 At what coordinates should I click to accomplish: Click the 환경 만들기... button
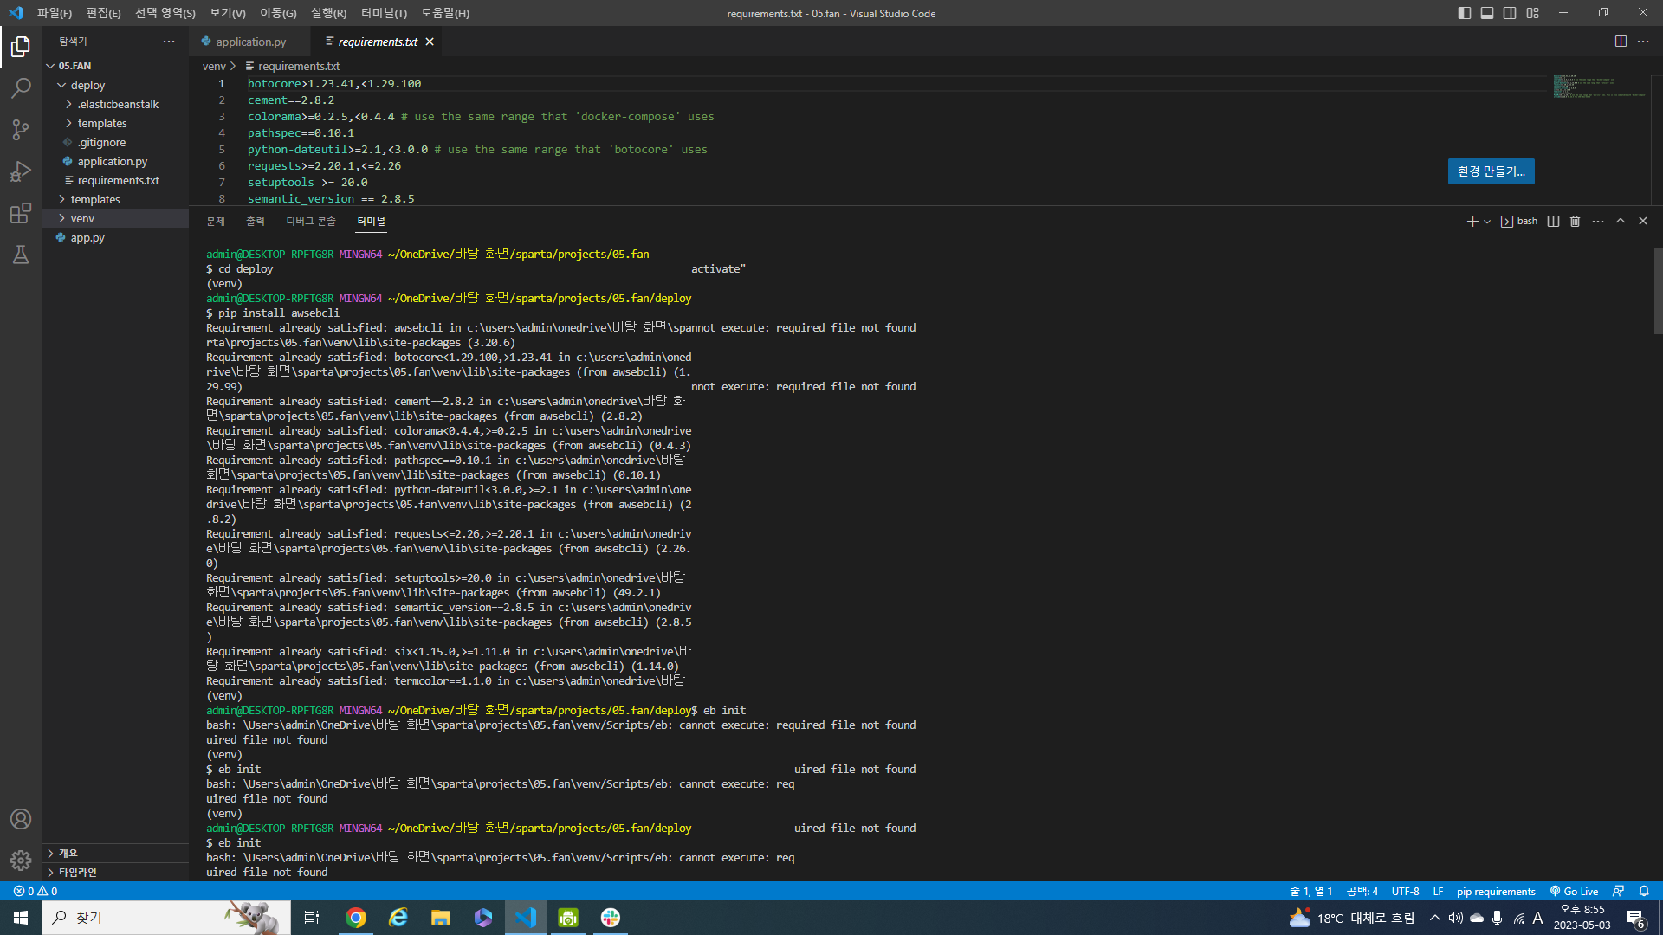pos(1491,171)
